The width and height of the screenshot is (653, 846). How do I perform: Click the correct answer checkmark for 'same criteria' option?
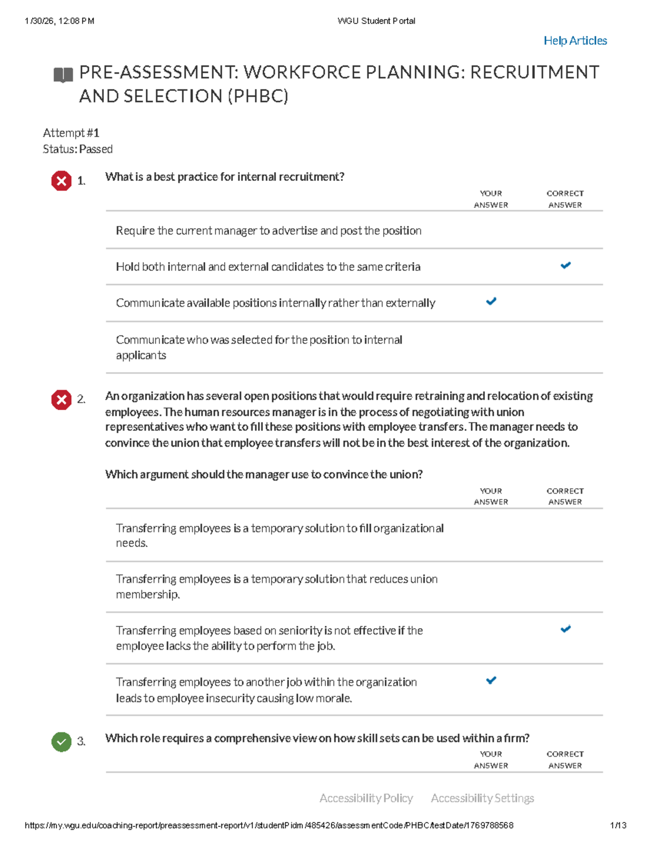tap(565, 265)
